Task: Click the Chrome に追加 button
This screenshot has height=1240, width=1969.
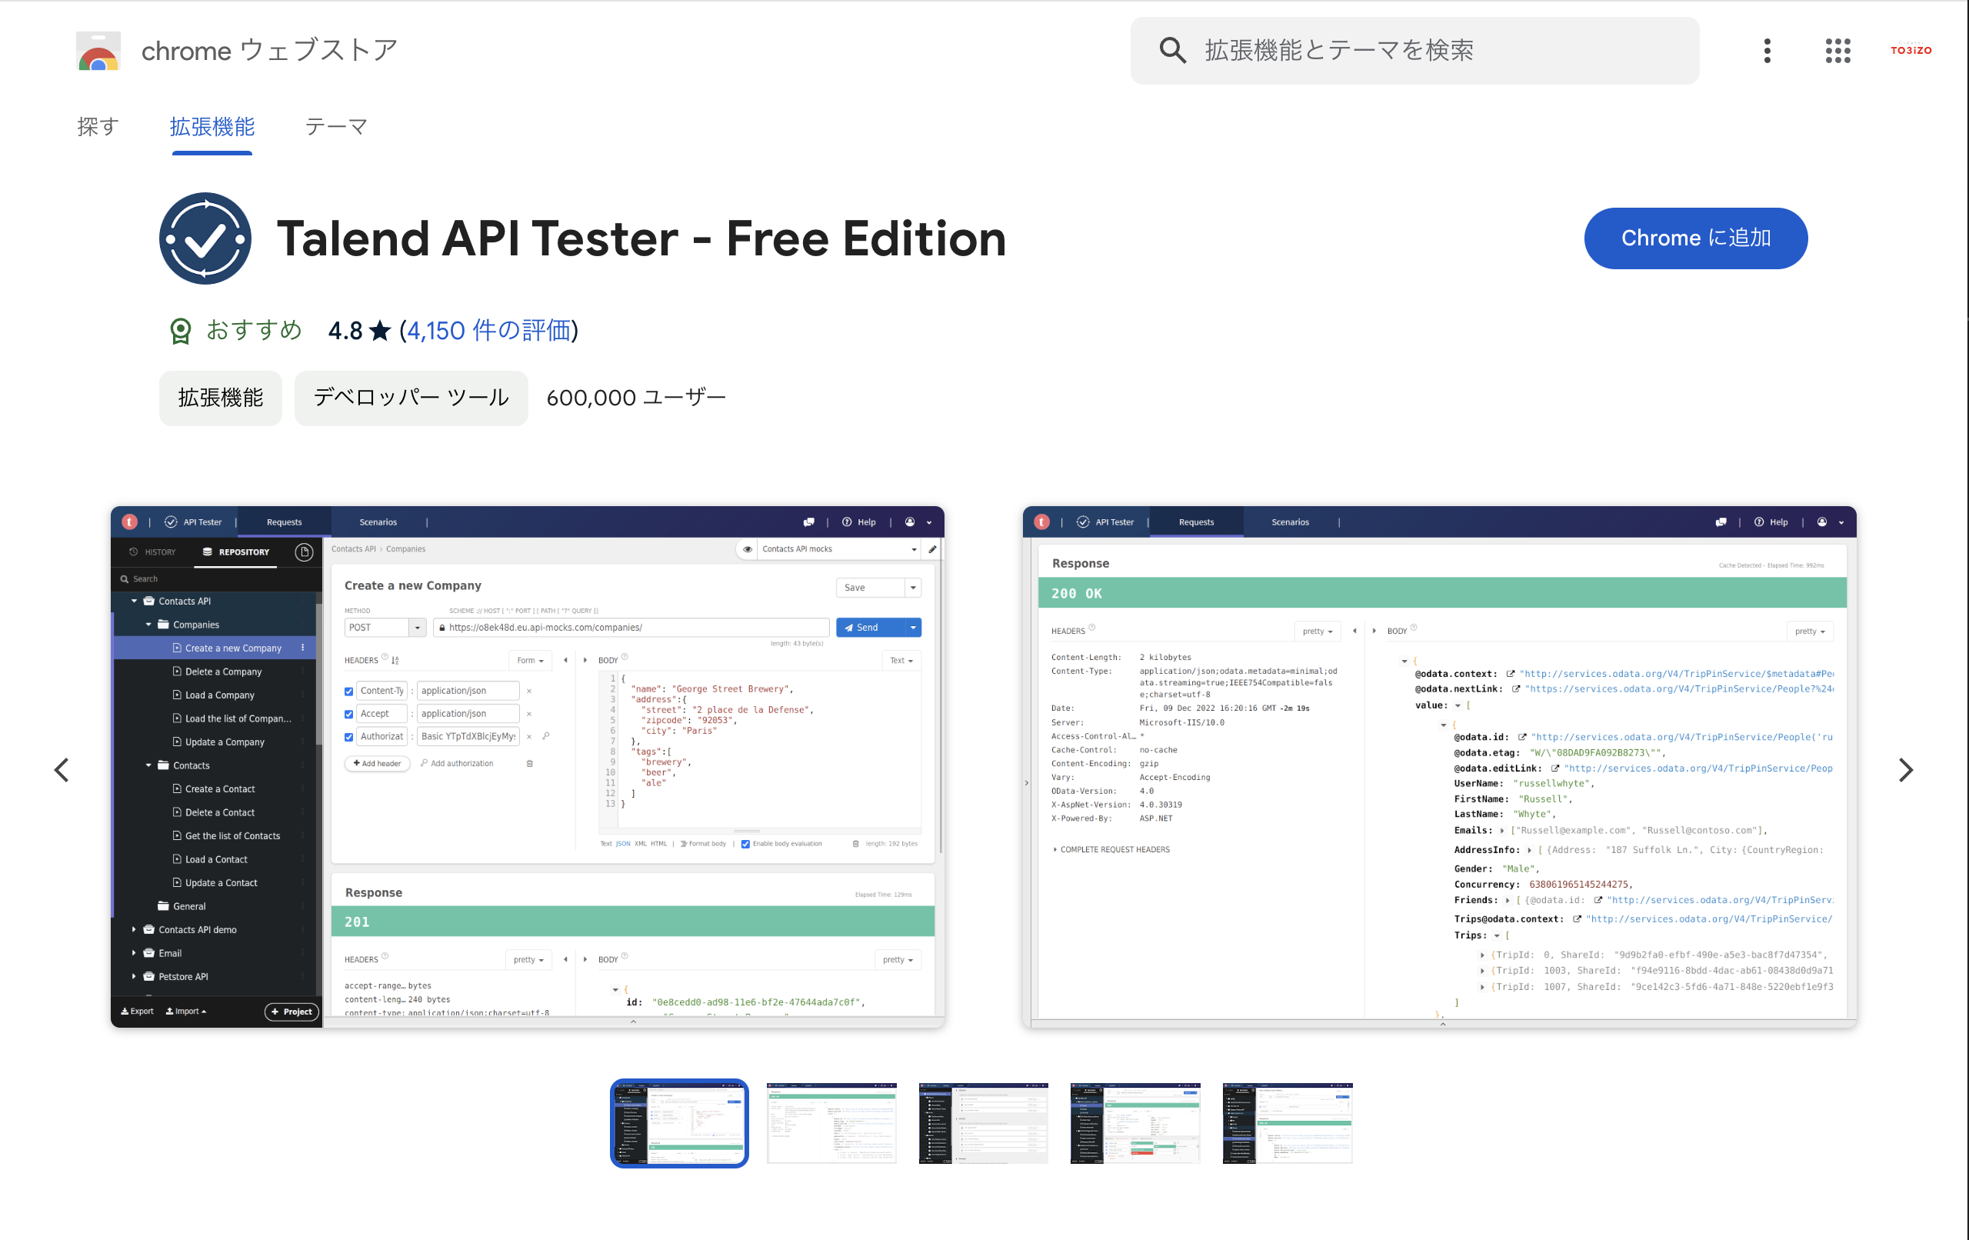Action: tap(1695, 238)
